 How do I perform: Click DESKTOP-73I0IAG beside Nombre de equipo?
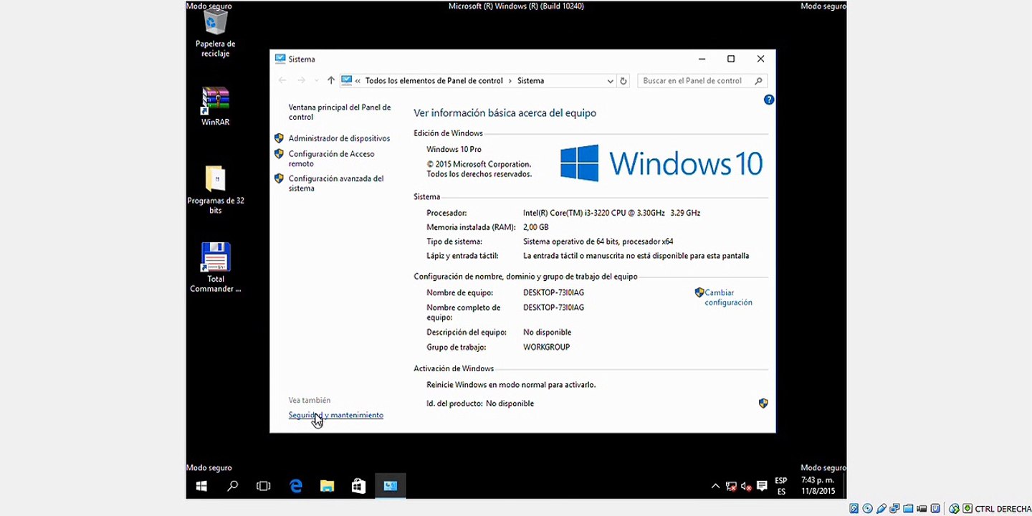553,292
